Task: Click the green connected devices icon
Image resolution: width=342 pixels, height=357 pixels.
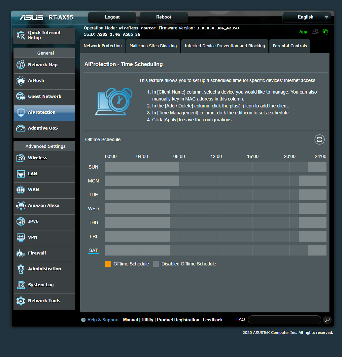Action: click(x=325, y=32)
